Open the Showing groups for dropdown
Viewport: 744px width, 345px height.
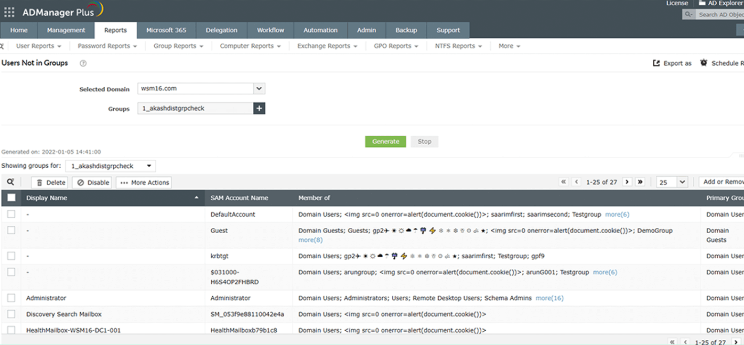pyautogui.click(x=110, y=166)
